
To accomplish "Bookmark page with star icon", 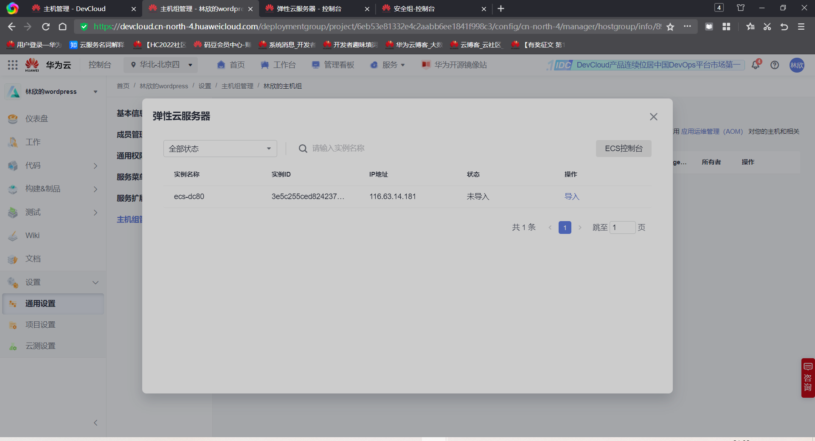I will (670, 27).
